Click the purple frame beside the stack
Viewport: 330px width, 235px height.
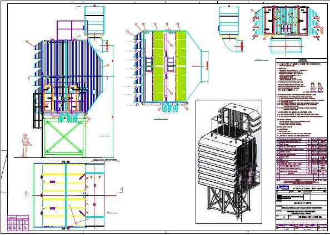(x=71, y=30)
